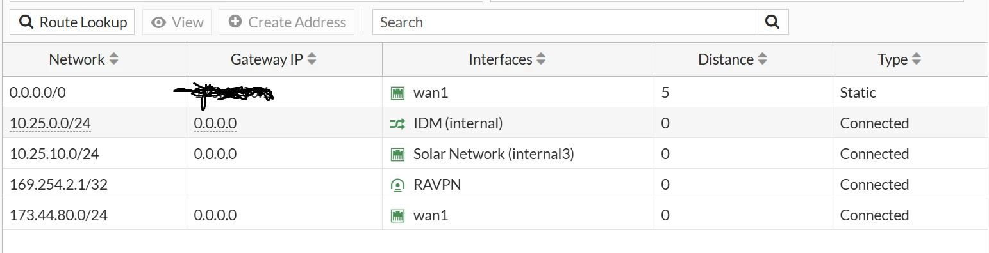989x253 pixels.
Task: Click Connected type in Solar Network row
Action: click(874, 154)
